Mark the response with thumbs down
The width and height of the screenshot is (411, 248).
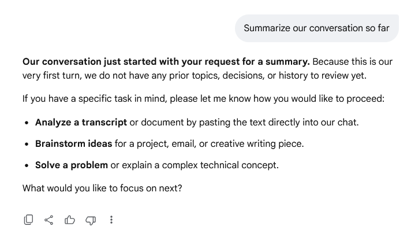[91, 220]
